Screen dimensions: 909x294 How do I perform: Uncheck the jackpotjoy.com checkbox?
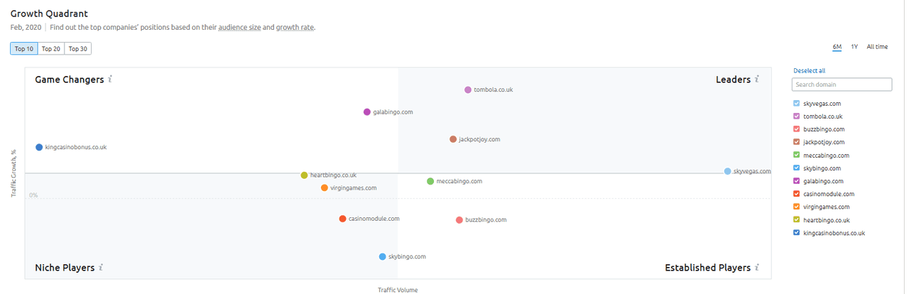pyautogui.click(x=796, y=142)
